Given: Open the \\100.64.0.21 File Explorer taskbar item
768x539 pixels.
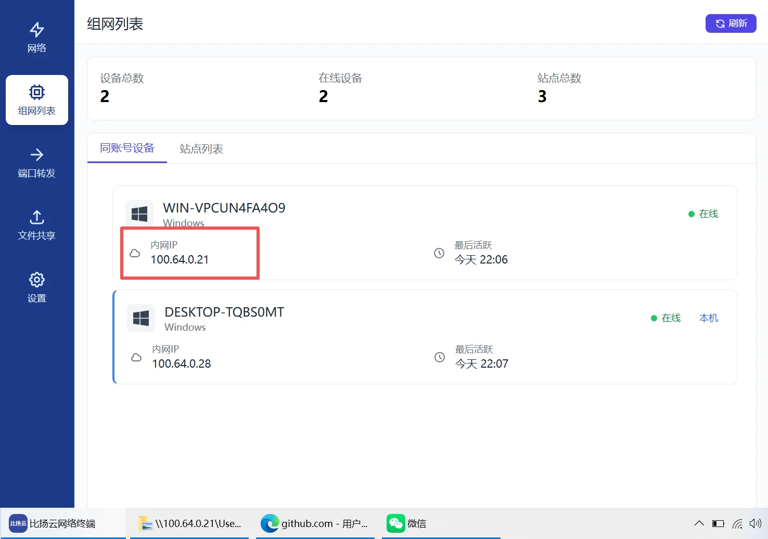Looking at the screenshot, I should [x=190, y=523].
